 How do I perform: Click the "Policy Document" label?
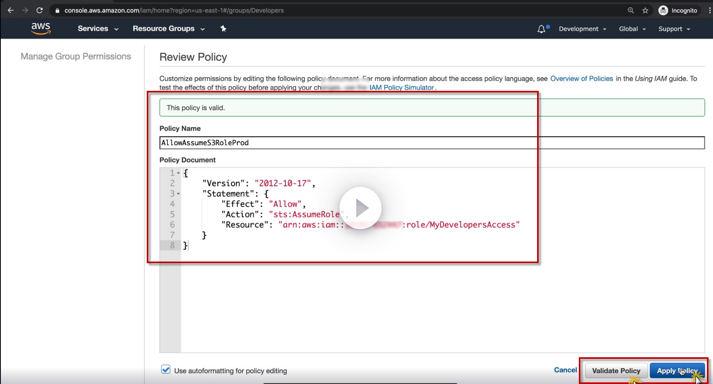click(x=188, y=160)
